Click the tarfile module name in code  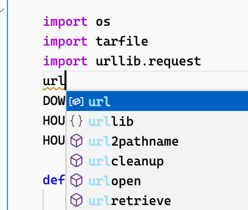point(122,41)
